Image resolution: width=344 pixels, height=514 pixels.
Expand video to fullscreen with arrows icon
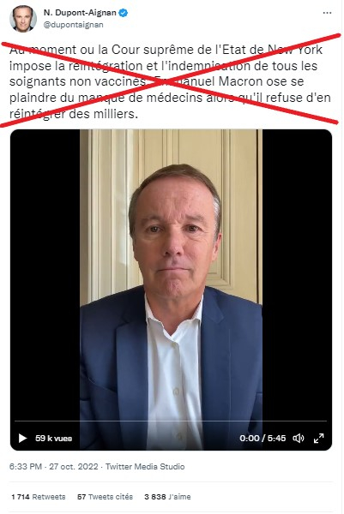[319, 438]
